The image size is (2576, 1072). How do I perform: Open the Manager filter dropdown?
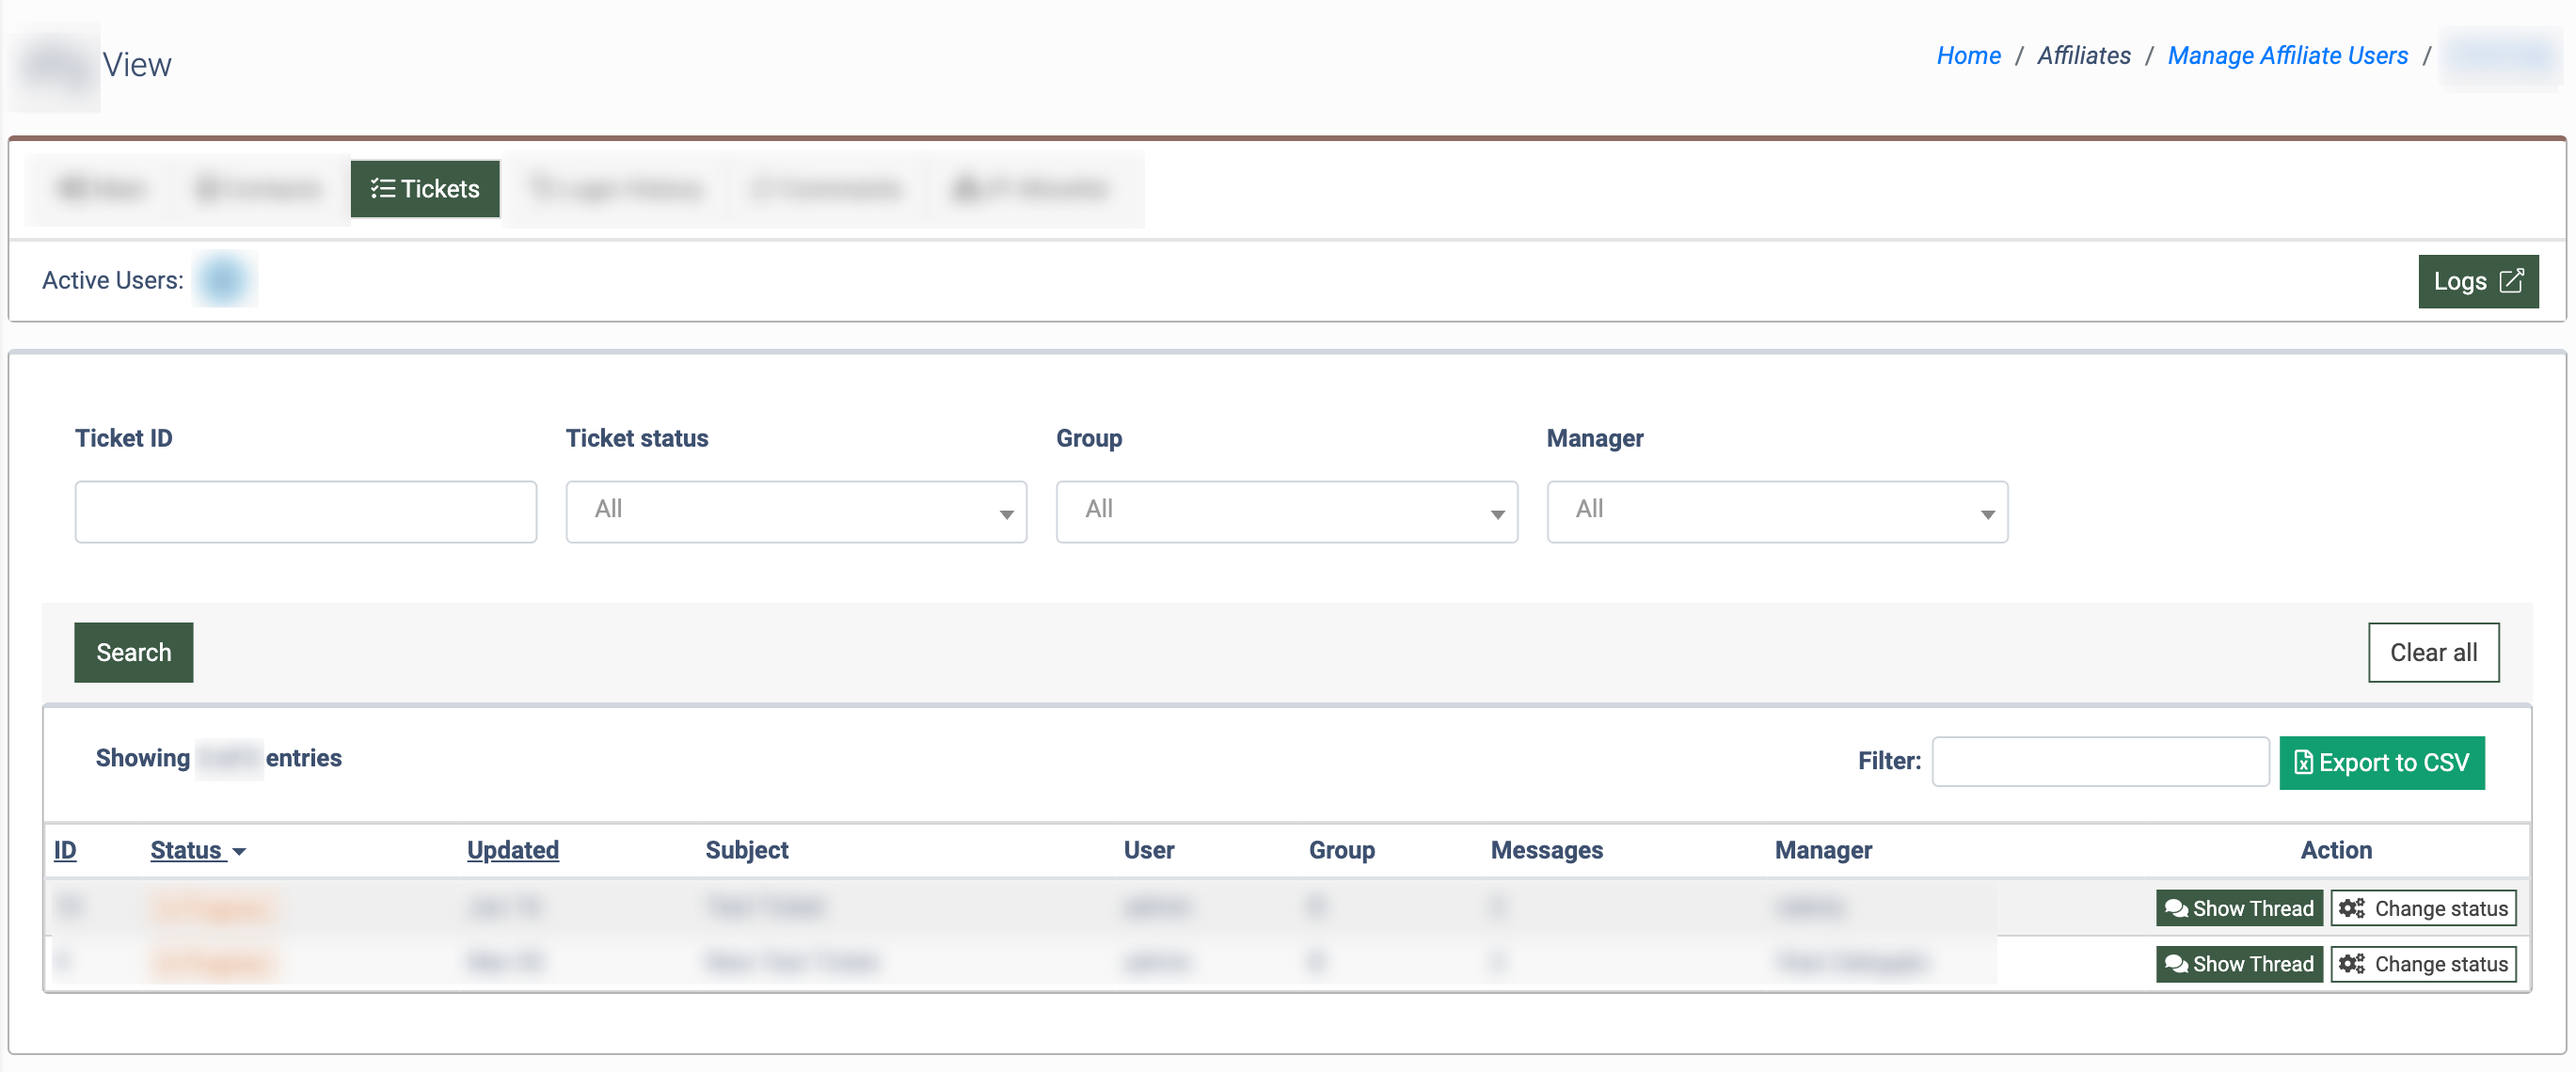1776,512
